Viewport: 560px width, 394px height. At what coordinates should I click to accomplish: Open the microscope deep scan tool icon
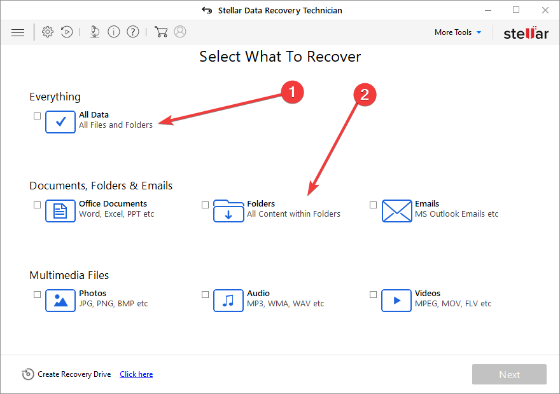94,32
